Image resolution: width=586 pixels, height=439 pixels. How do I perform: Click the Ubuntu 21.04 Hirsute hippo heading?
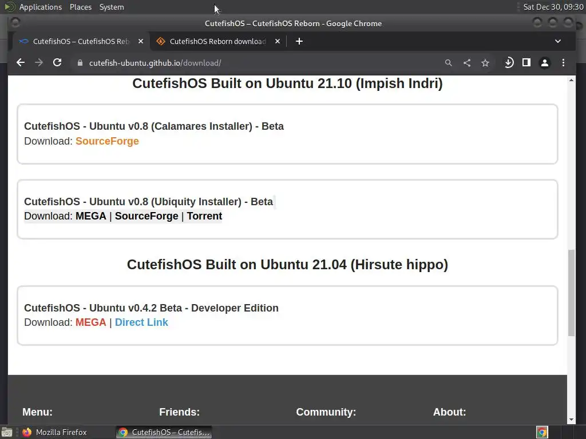coord(287,265)
